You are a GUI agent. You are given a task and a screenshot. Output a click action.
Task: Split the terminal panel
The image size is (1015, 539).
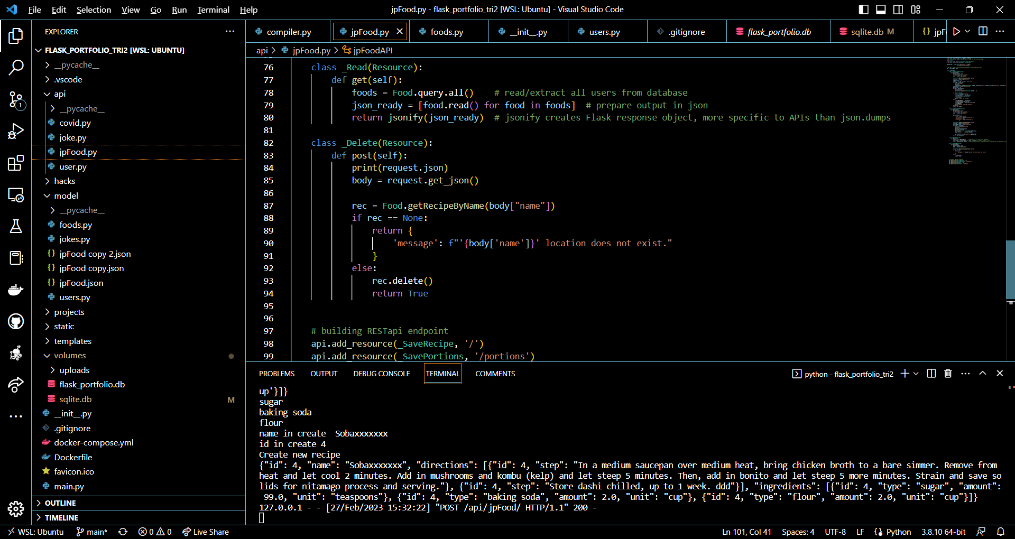pos(931,374)
